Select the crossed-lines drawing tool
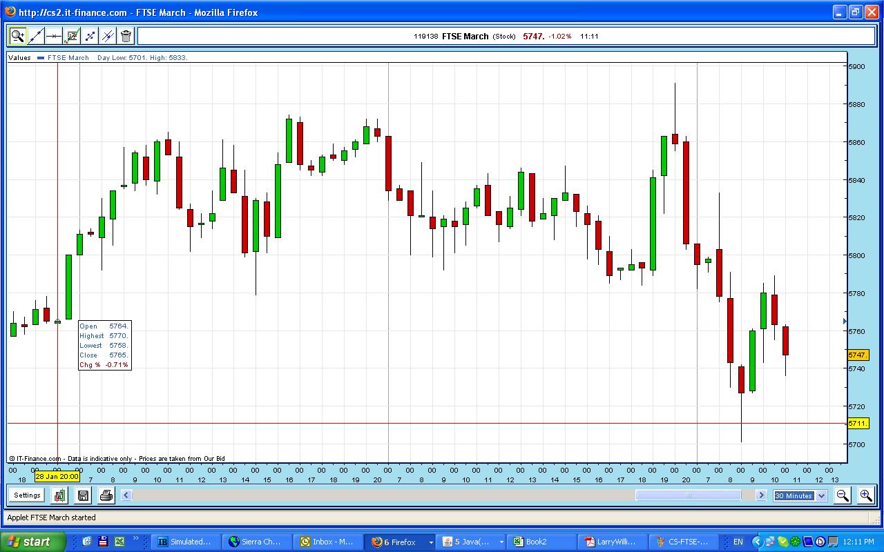Viewport: 884px width, 552px height. (x=108, y=36)
